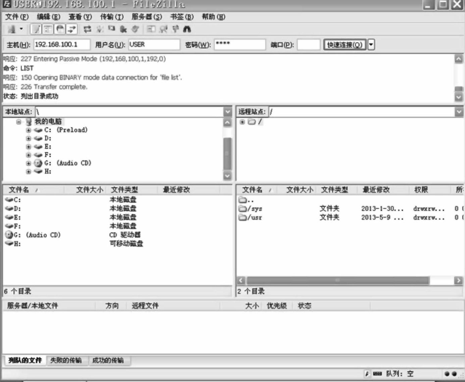Select the 列队的文件 tab
Screen dimensions: 465x382
[x=25, y=360]
